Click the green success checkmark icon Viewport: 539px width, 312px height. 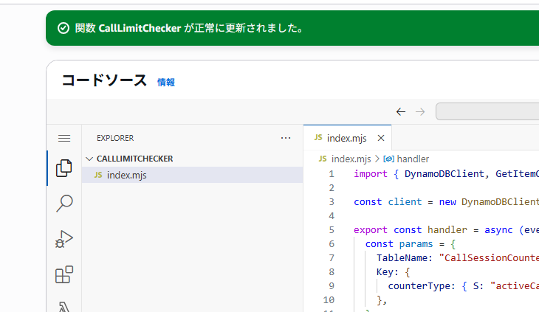(63, 28)
